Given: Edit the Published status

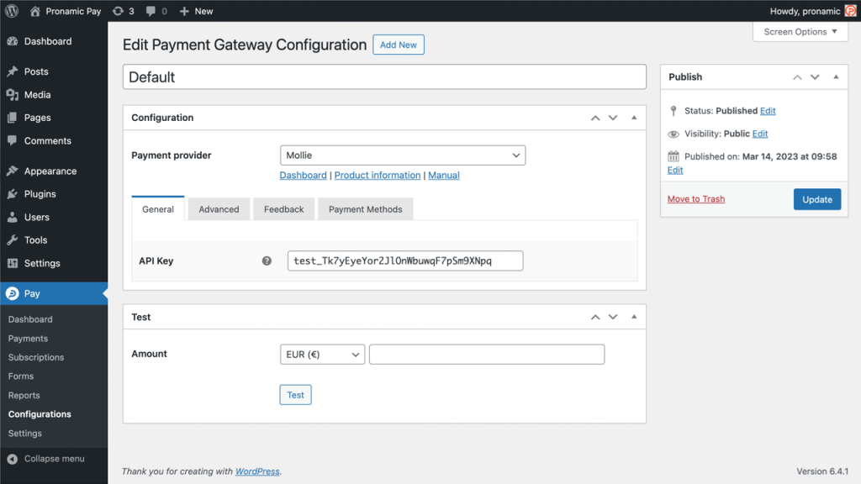Looking at the screenshot, I should 768,111.
